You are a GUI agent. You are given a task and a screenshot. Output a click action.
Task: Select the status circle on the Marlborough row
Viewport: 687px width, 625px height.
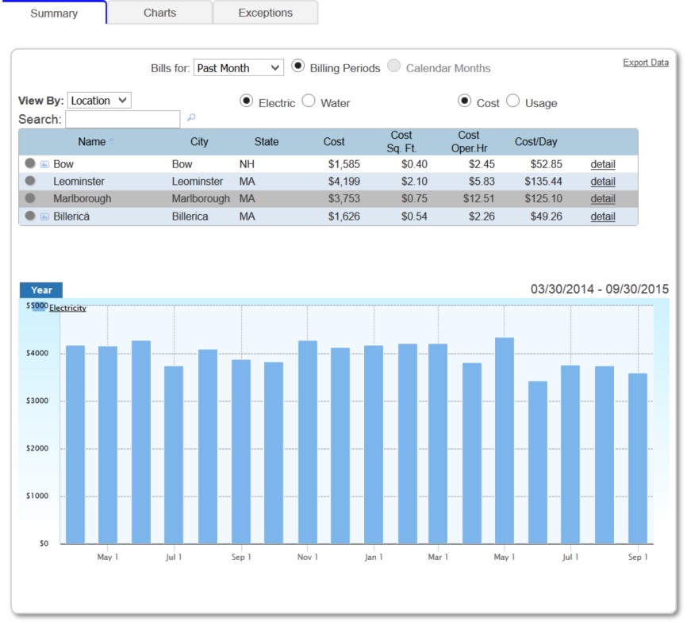point(29,197)
